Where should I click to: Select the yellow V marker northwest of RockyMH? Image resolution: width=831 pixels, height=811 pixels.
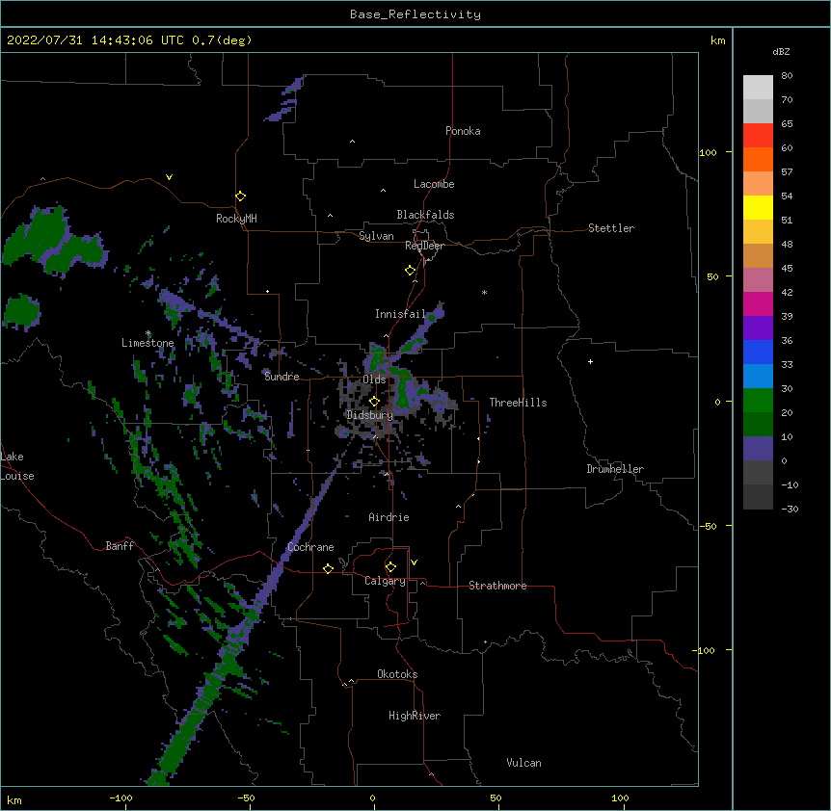[169, 177]
